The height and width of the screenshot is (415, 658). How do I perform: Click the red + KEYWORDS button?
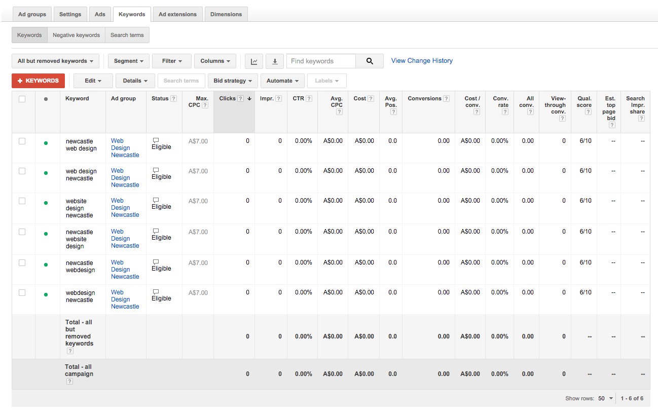[38, 80]
